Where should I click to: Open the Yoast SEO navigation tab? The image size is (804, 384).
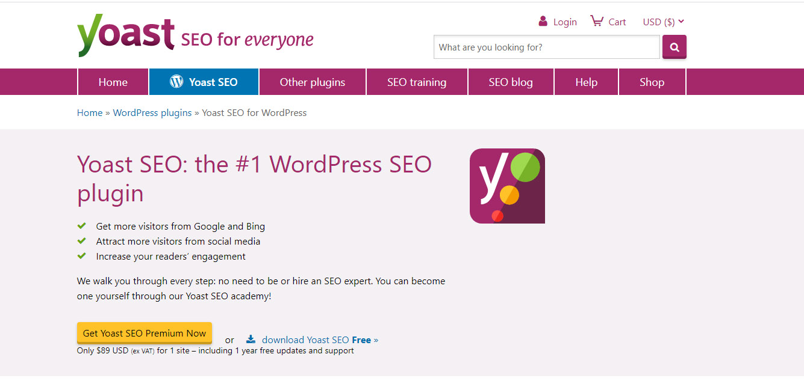pos(204,82)
